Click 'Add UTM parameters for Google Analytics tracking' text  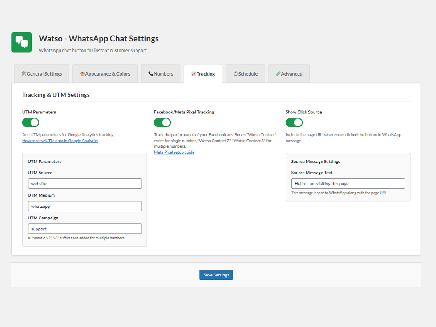pyautogui.click(x=68, y=135)
